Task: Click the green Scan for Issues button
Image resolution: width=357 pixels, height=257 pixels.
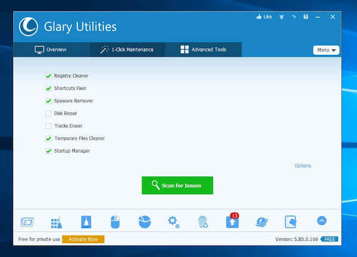Action: tap(177, 185)
